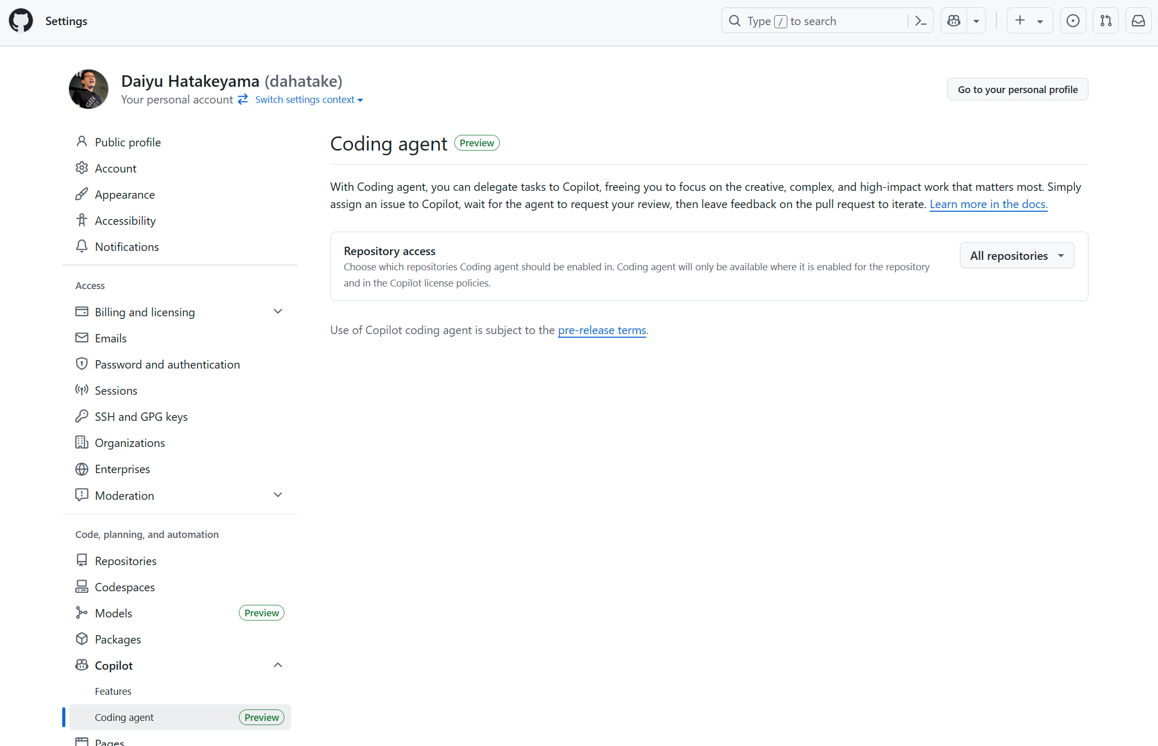Click the GitHub logo icon
The width and height of the screenshot is (1158, 746).
coord(20,20)
